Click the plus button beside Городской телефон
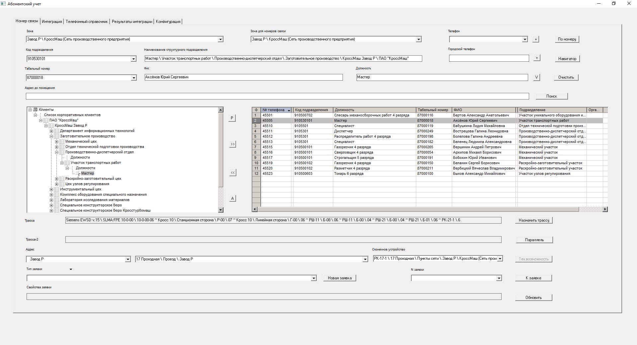The width and height of the screenshot is (637, 345). (536, 58)
